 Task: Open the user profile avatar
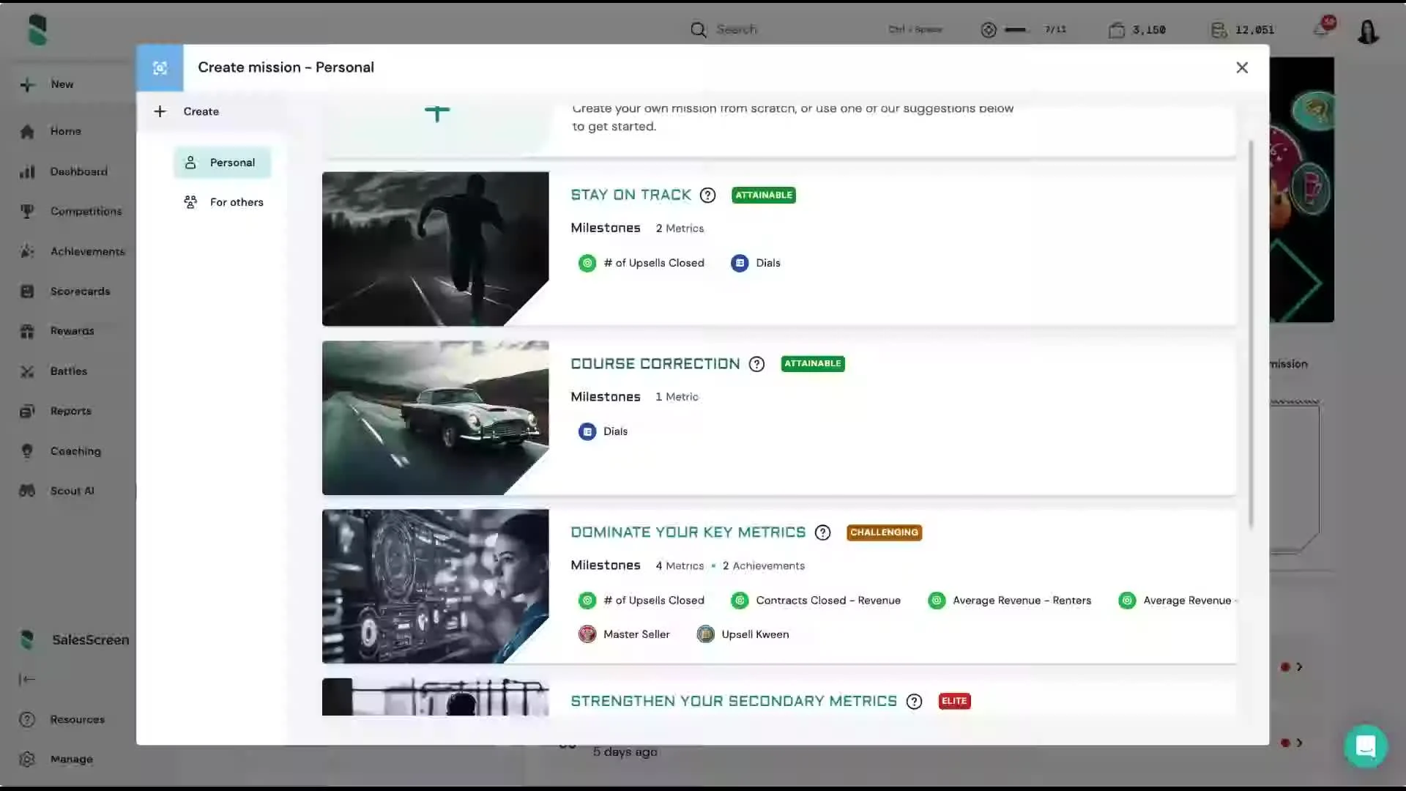1368,31
